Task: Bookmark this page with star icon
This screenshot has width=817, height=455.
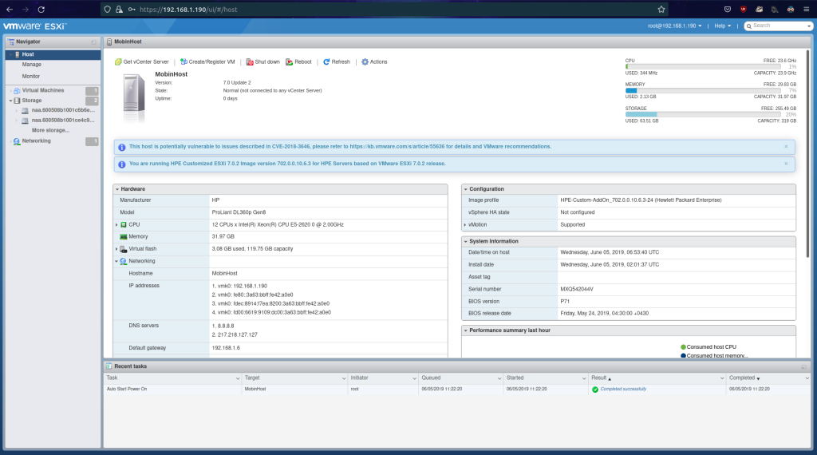Action: click(x=661, y=10)
